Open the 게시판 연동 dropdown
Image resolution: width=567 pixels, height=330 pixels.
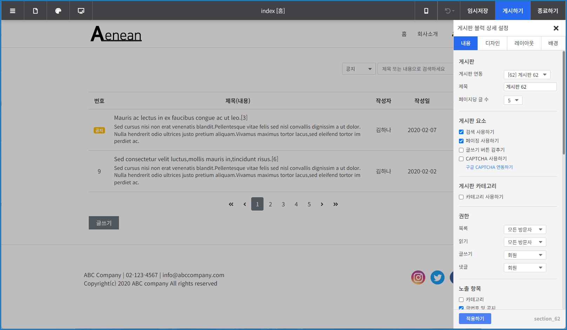click(x=527, y=75)
